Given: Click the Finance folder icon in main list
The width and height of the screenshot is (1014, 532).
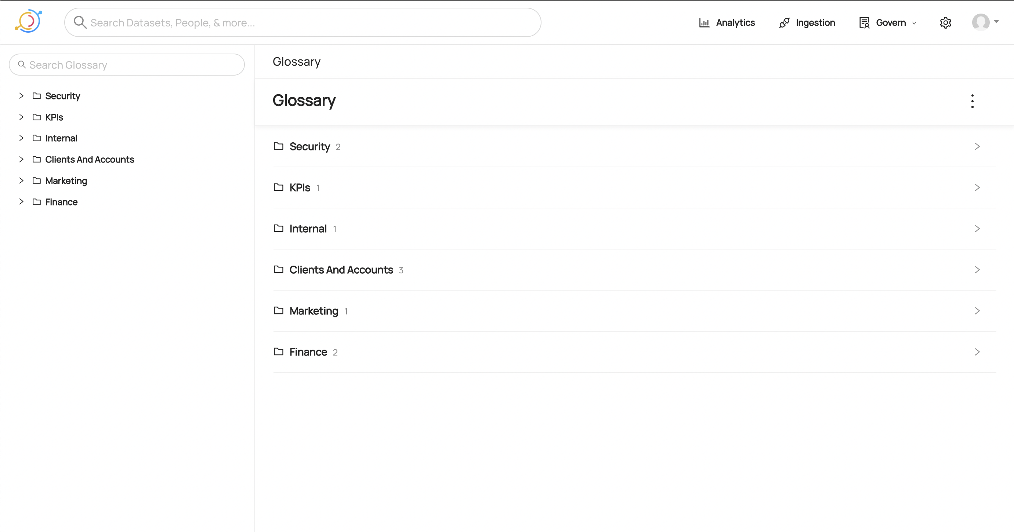Looking at the screenshot, I should pos(279,352).
